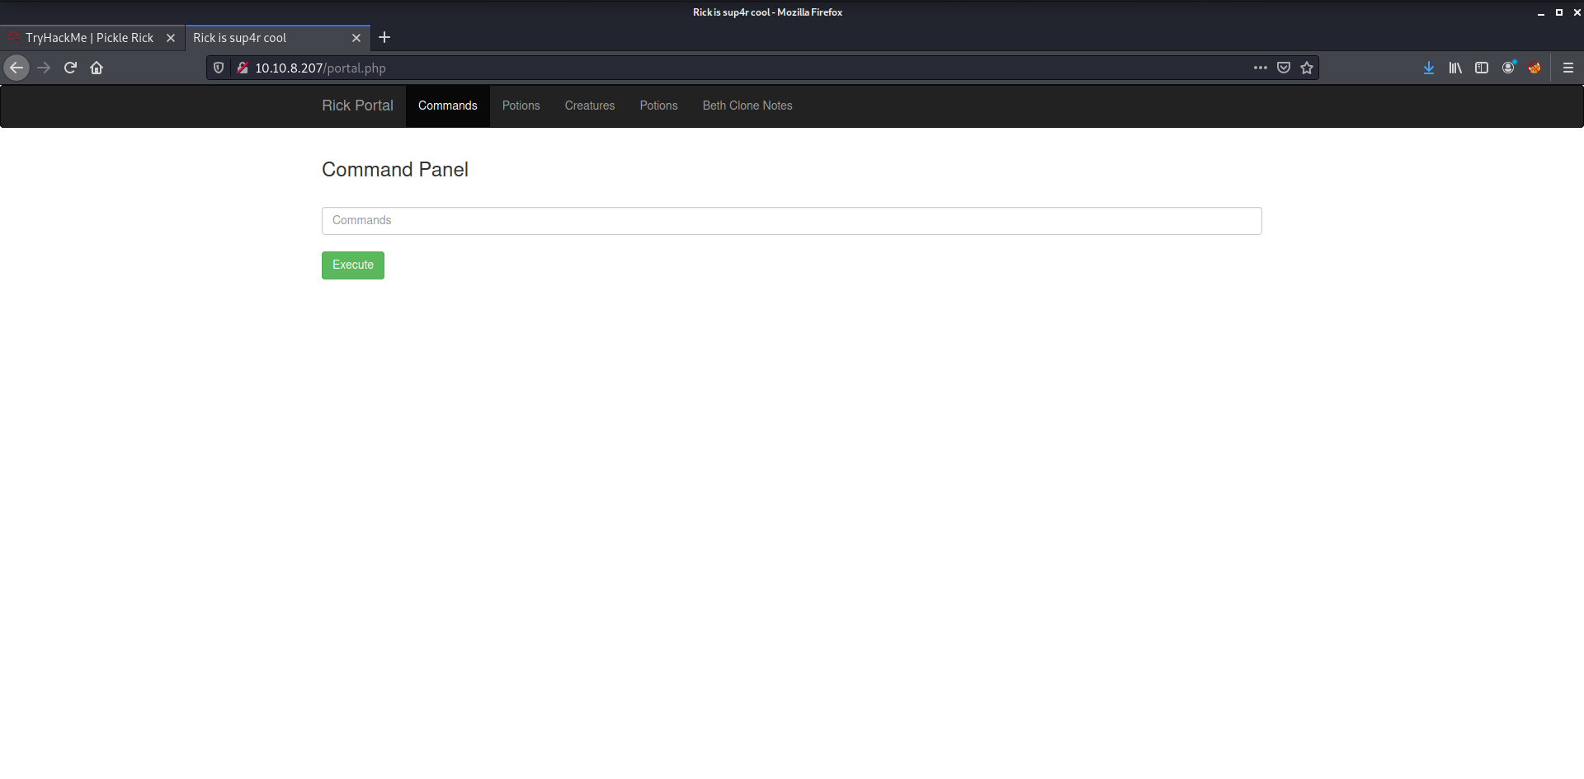Open Firefox hamburger application menu
1584x779 pixels.
pyautogui.click(x=1568, y=68)
